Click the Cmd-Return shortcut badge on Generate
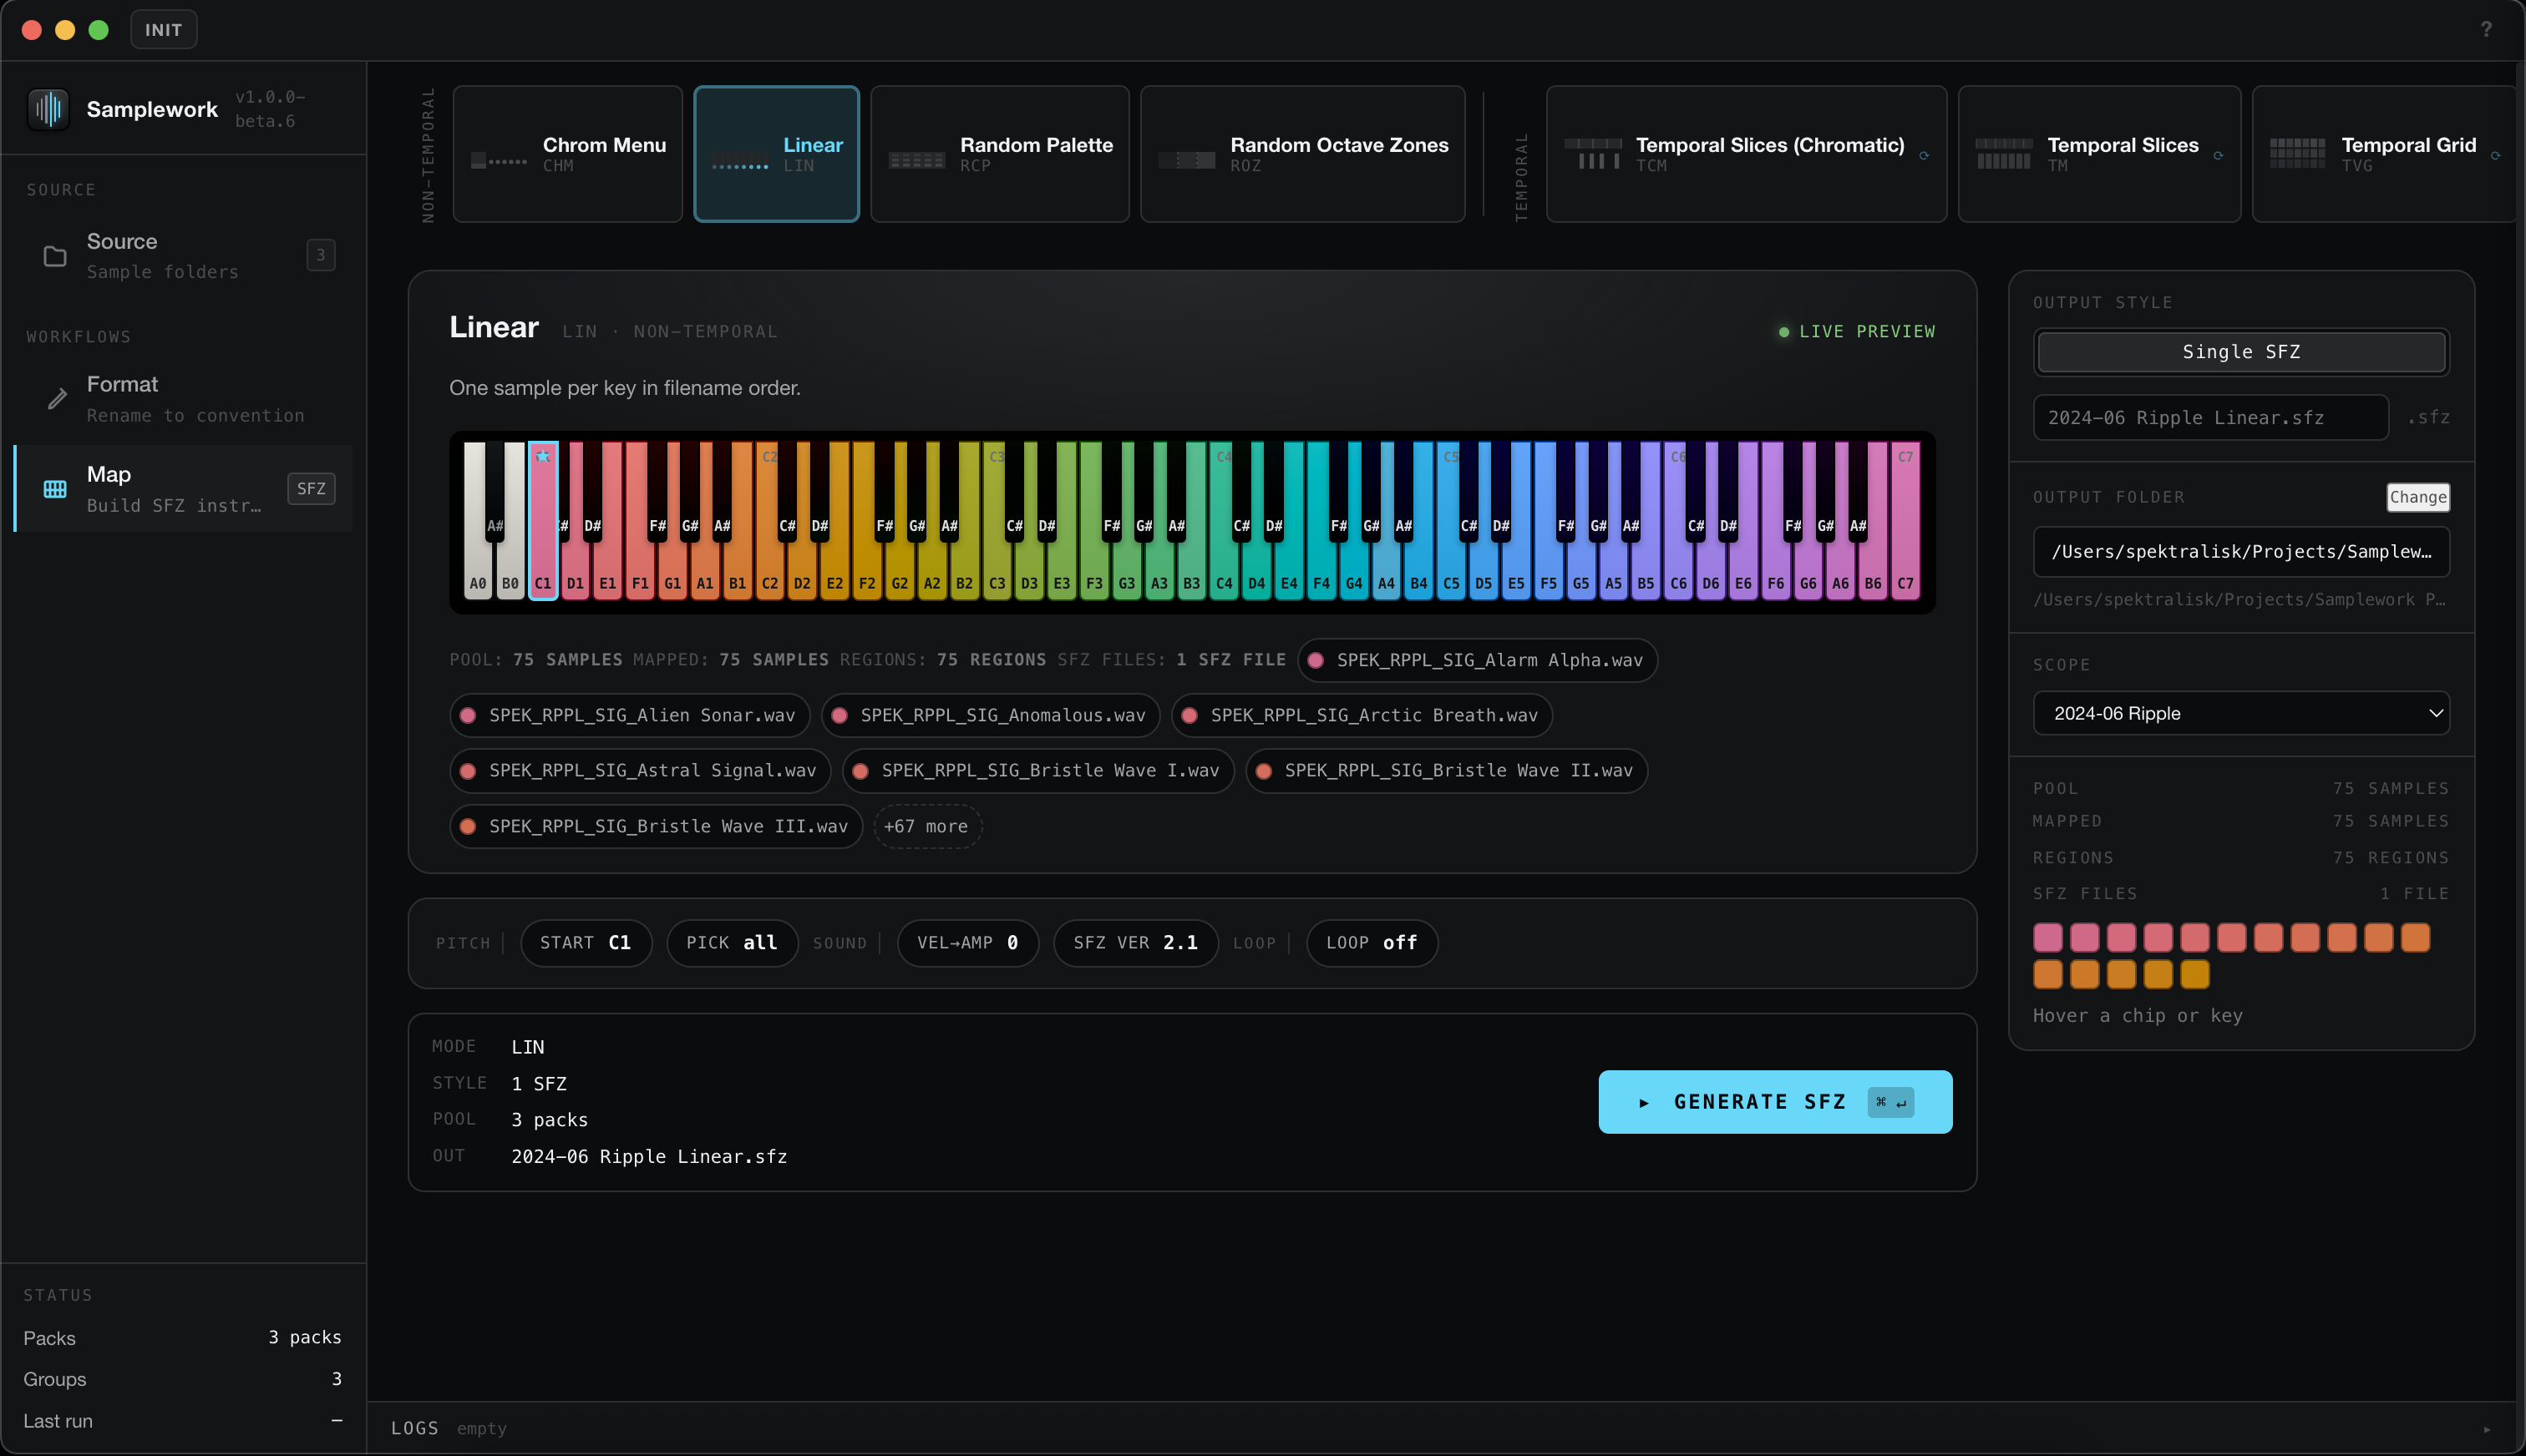Screen dimensions: 2526x1456 [1891, 1102]
